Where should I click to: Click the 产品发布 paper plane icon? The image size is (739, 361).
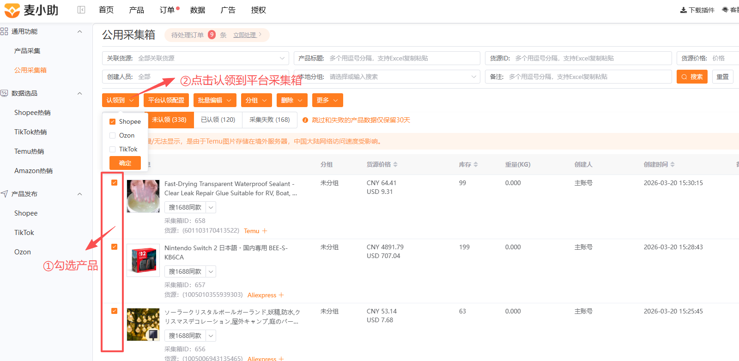coord(4,194)
